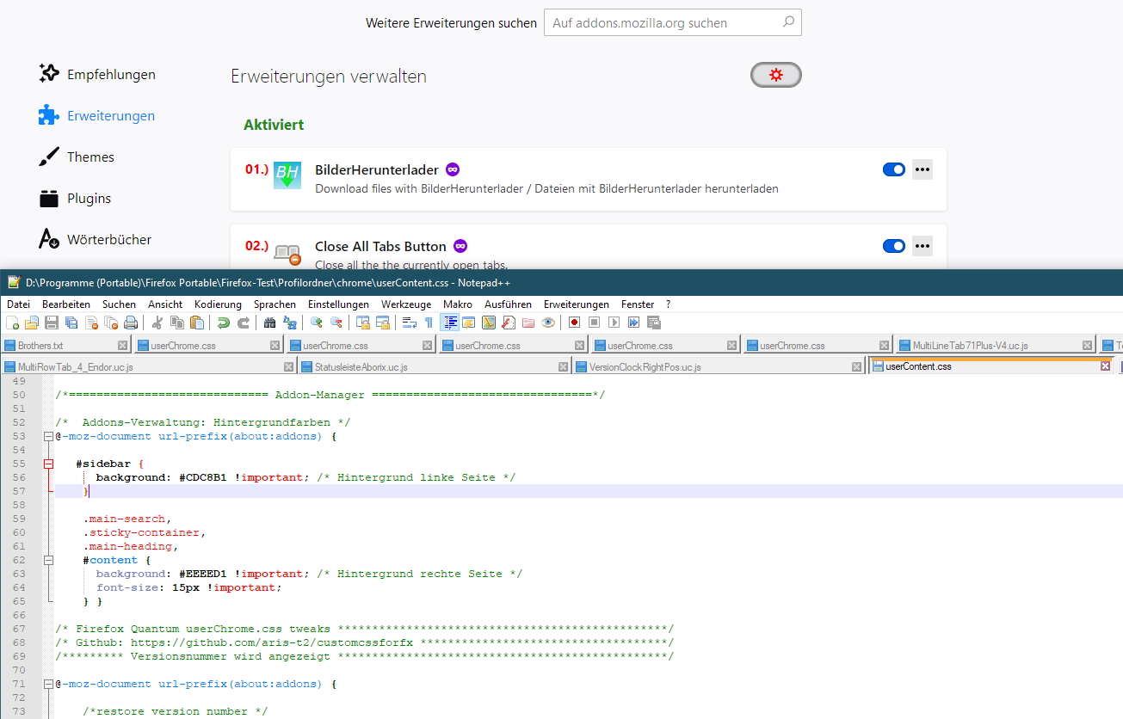Open more options for Close All Tabs Button
1123x719 pixels.
coord(922,247)
